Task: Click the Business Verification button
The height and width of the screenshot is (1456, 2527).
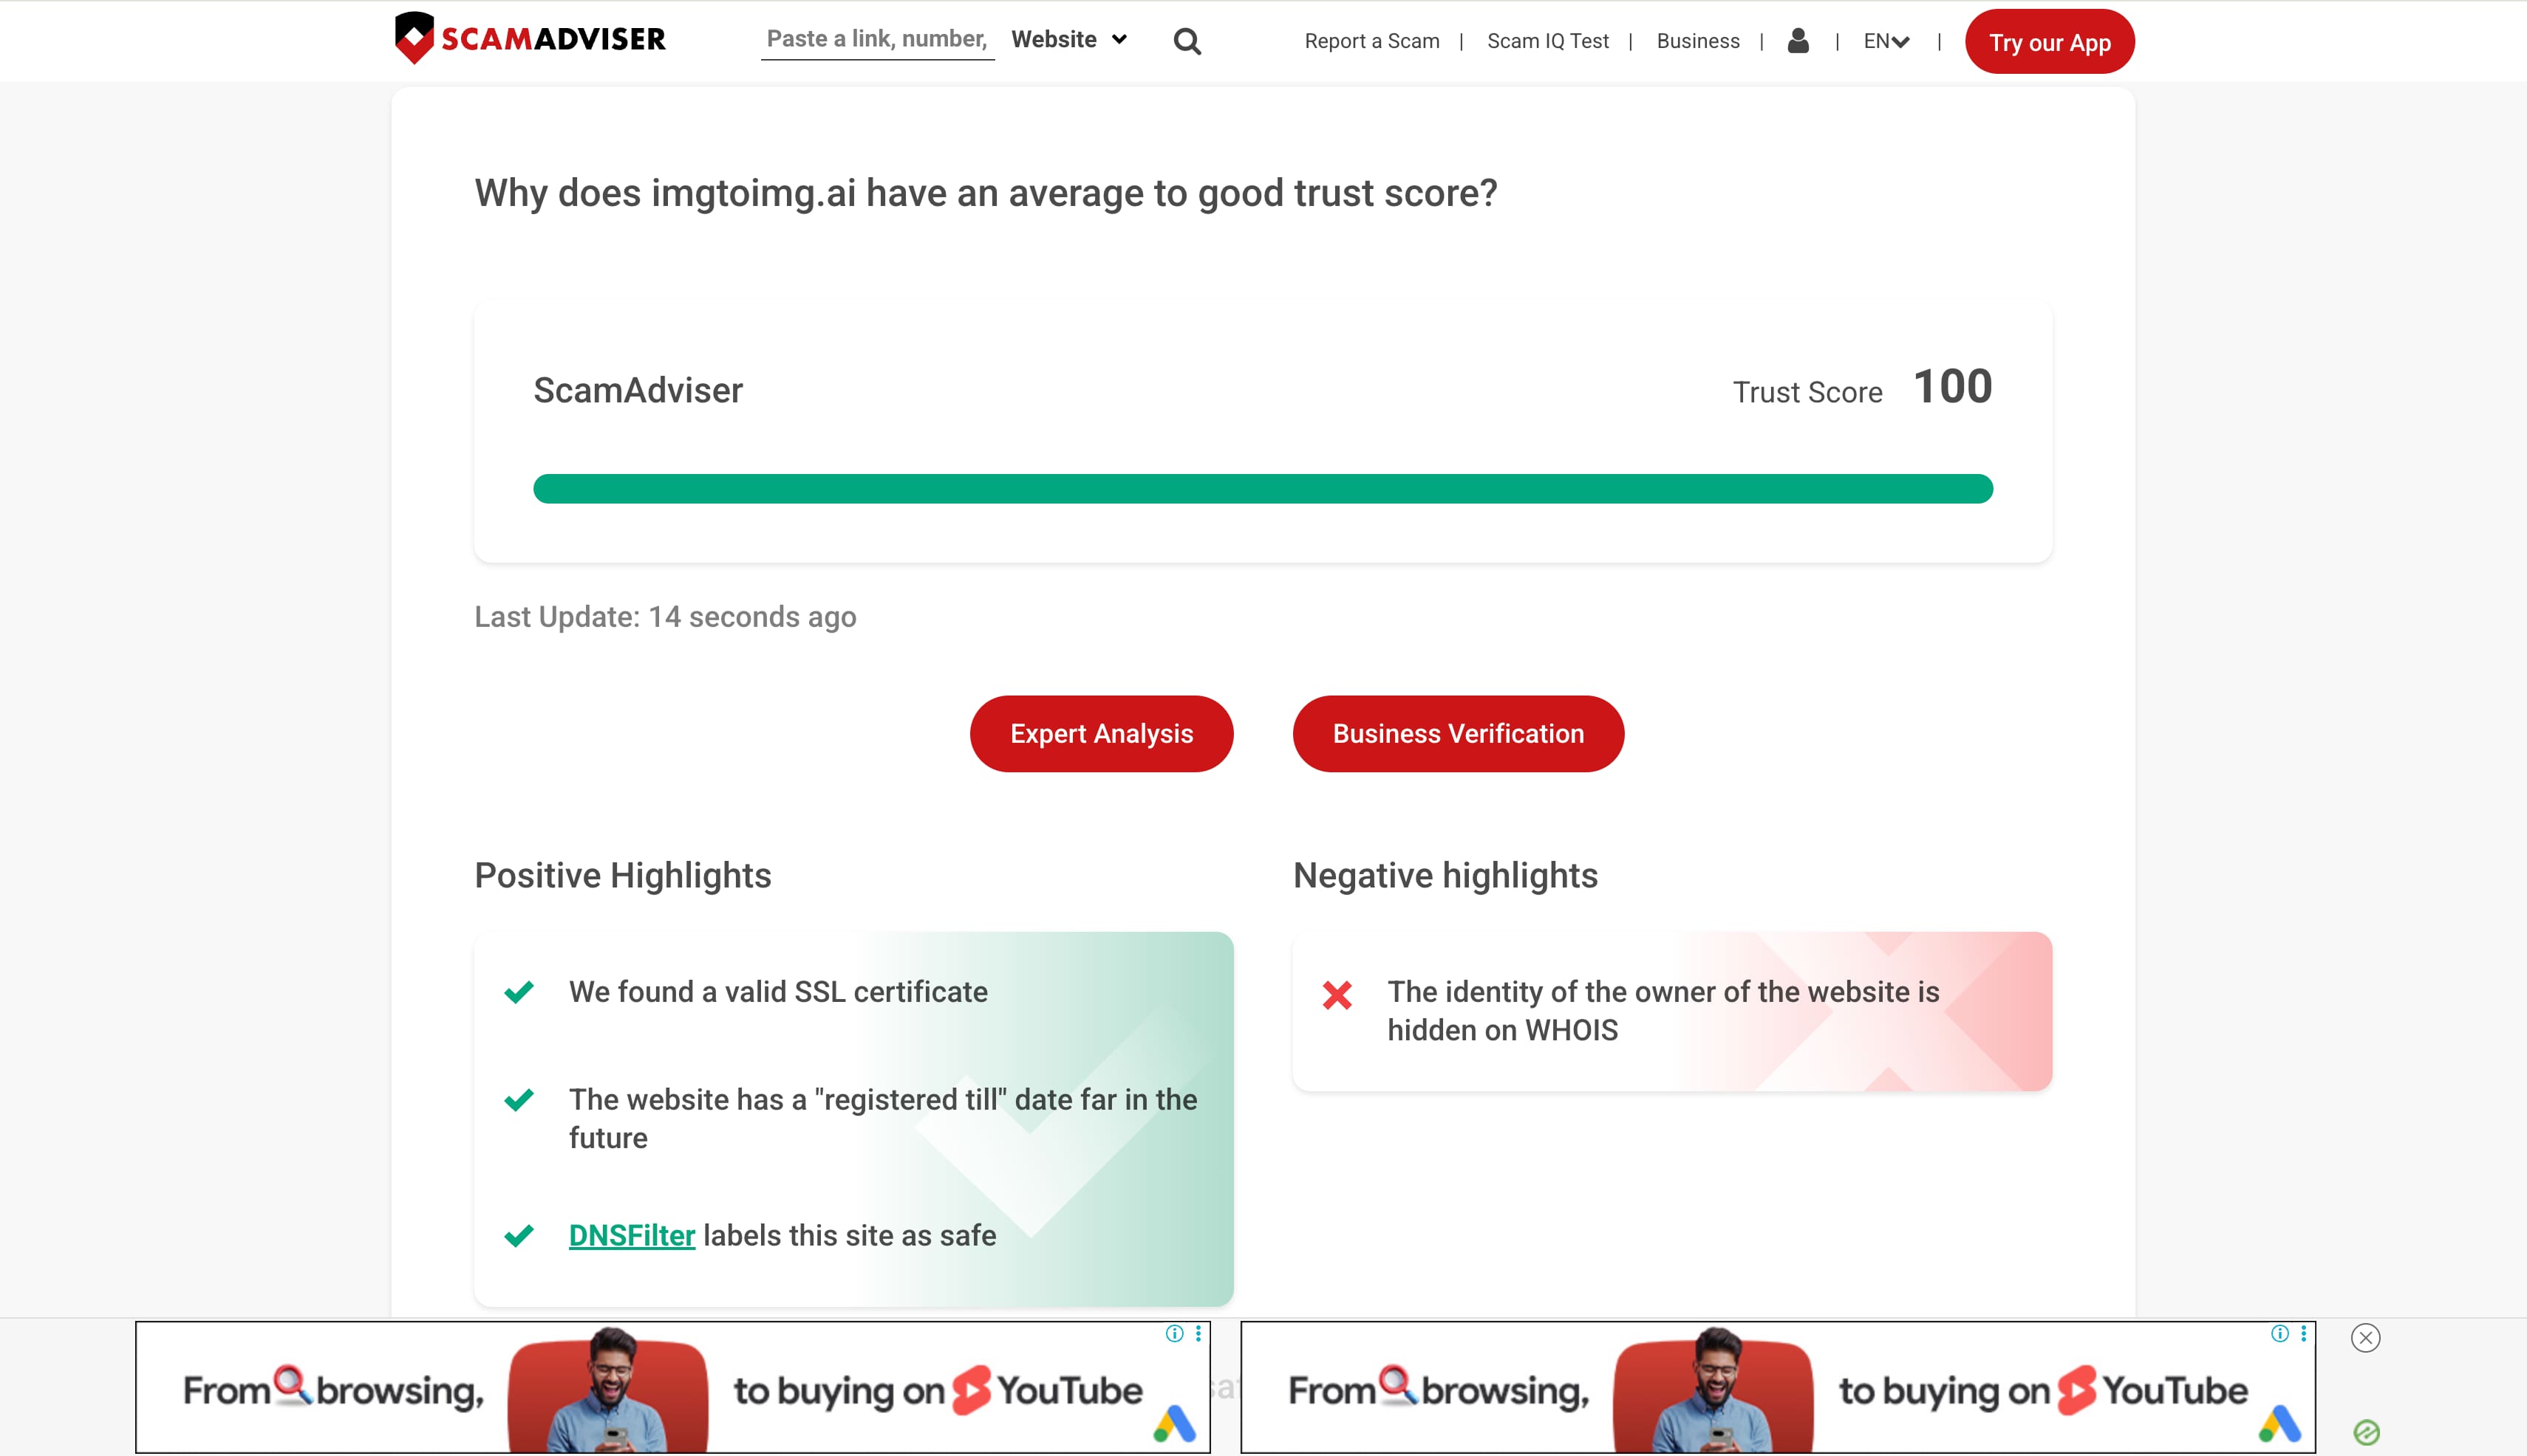Action: click(x=1458, y=734)
